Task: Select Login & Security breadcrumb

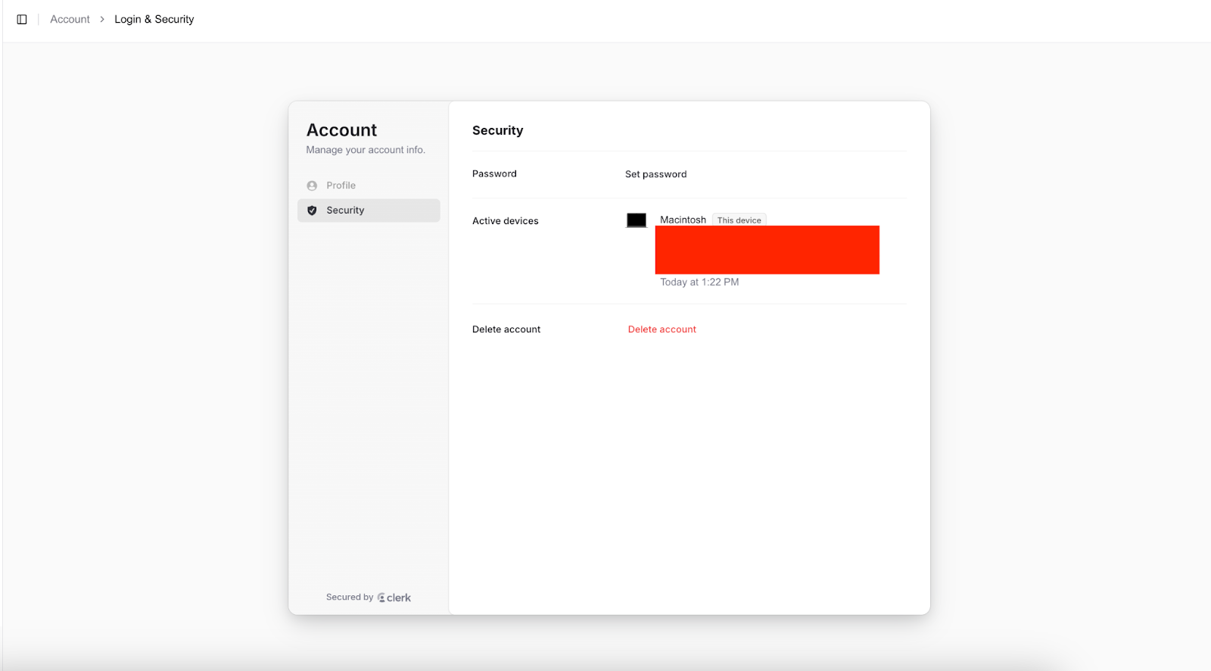Action: [154, 20]
